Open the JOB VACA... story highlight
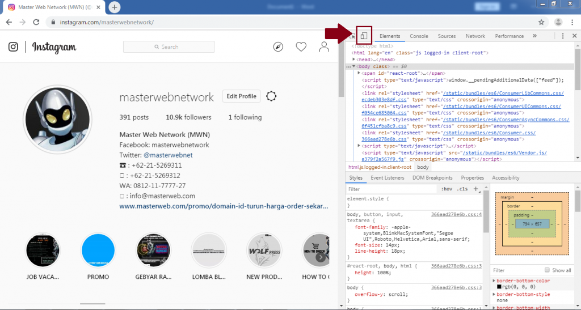Image resolution: width=581 pixels, height=310 pixels. tap(43, 250)
